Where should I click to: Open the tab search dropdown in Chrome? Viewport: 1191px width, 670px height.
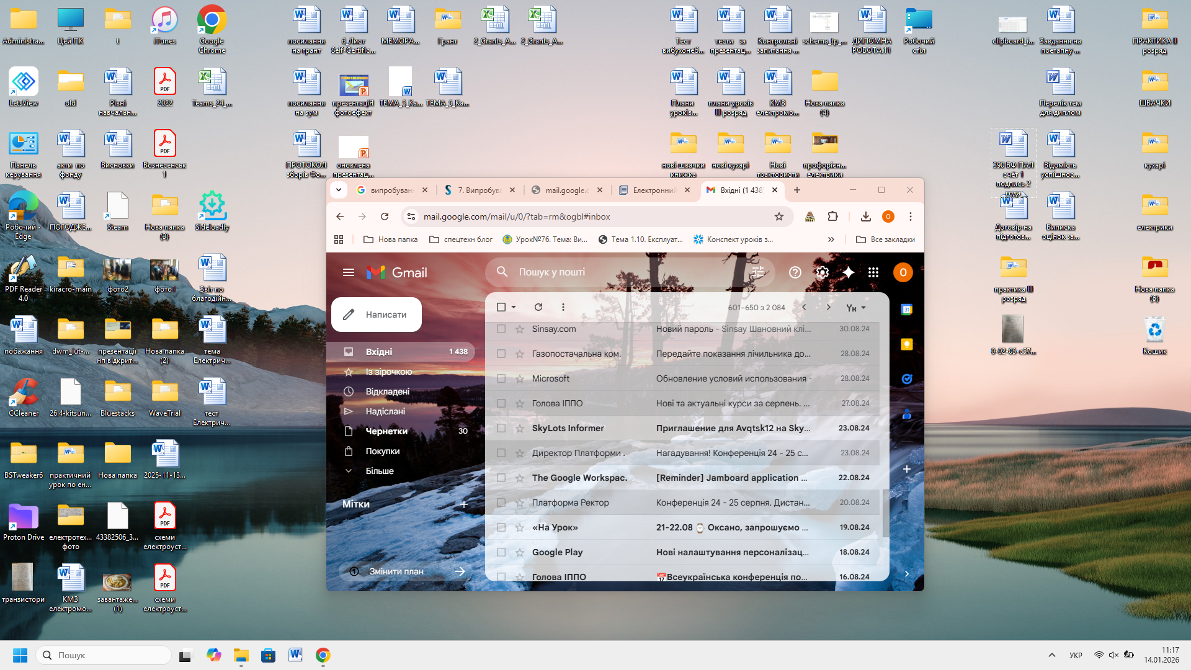click(x=339, y=190)
